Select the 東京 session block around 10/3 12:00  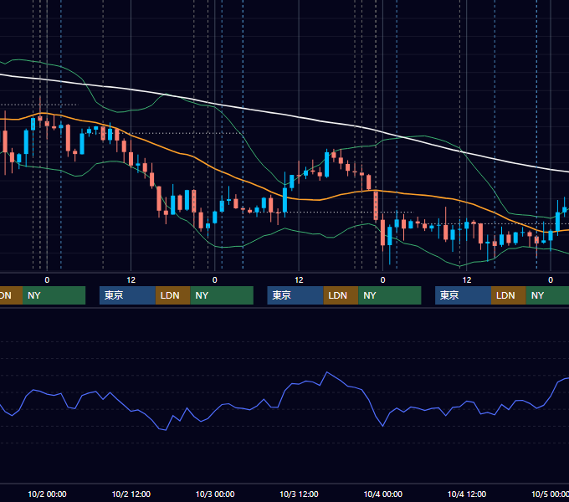click(295, 295)
